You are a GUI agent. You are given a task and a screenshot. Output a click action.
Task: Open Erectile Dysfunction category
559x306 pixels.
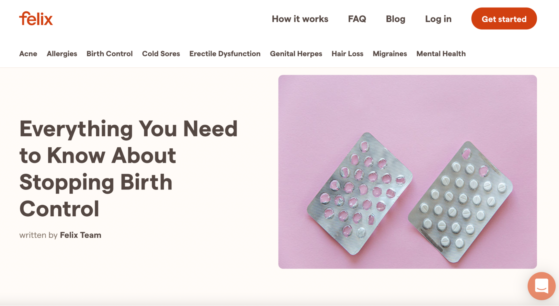coord(225,54)
